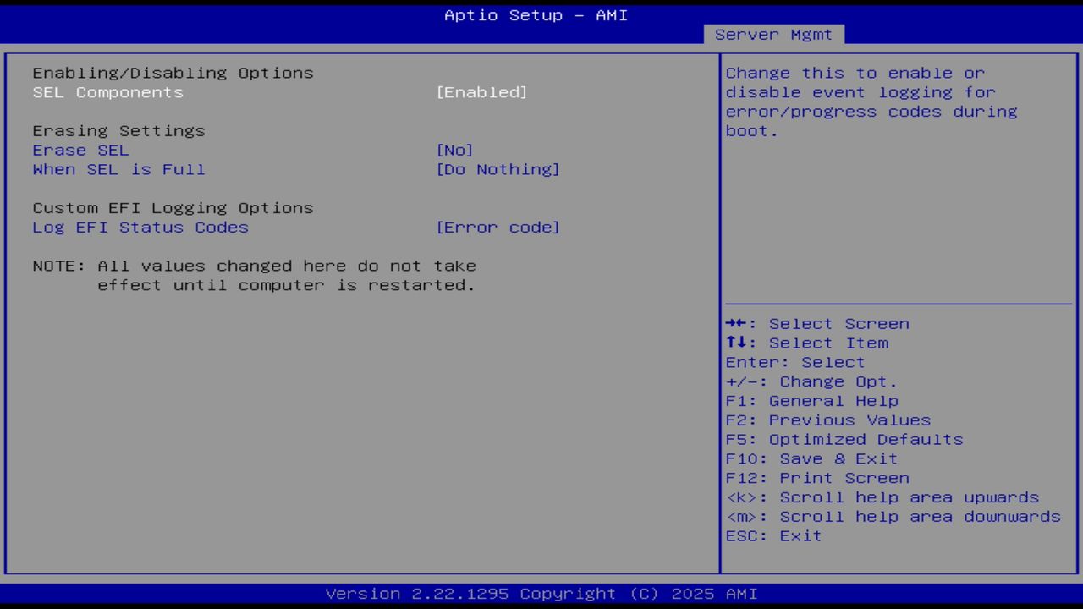This screenshot has width=1083, height=609.
Task: Switch to the Server Mgmt tab
Action: (772, 34)
